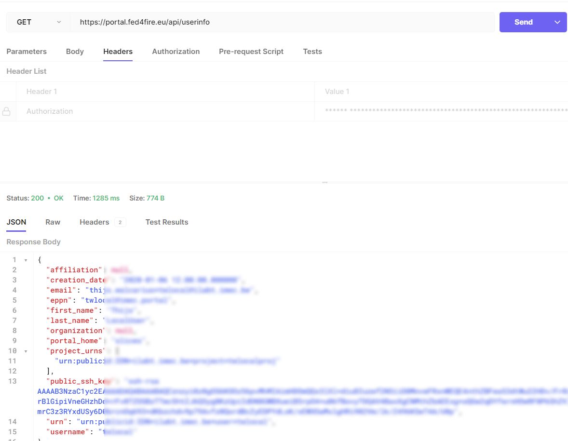Screen dimensions: 568x441
Task: Click the "portal_home" key in response
Action: (74, 341)
